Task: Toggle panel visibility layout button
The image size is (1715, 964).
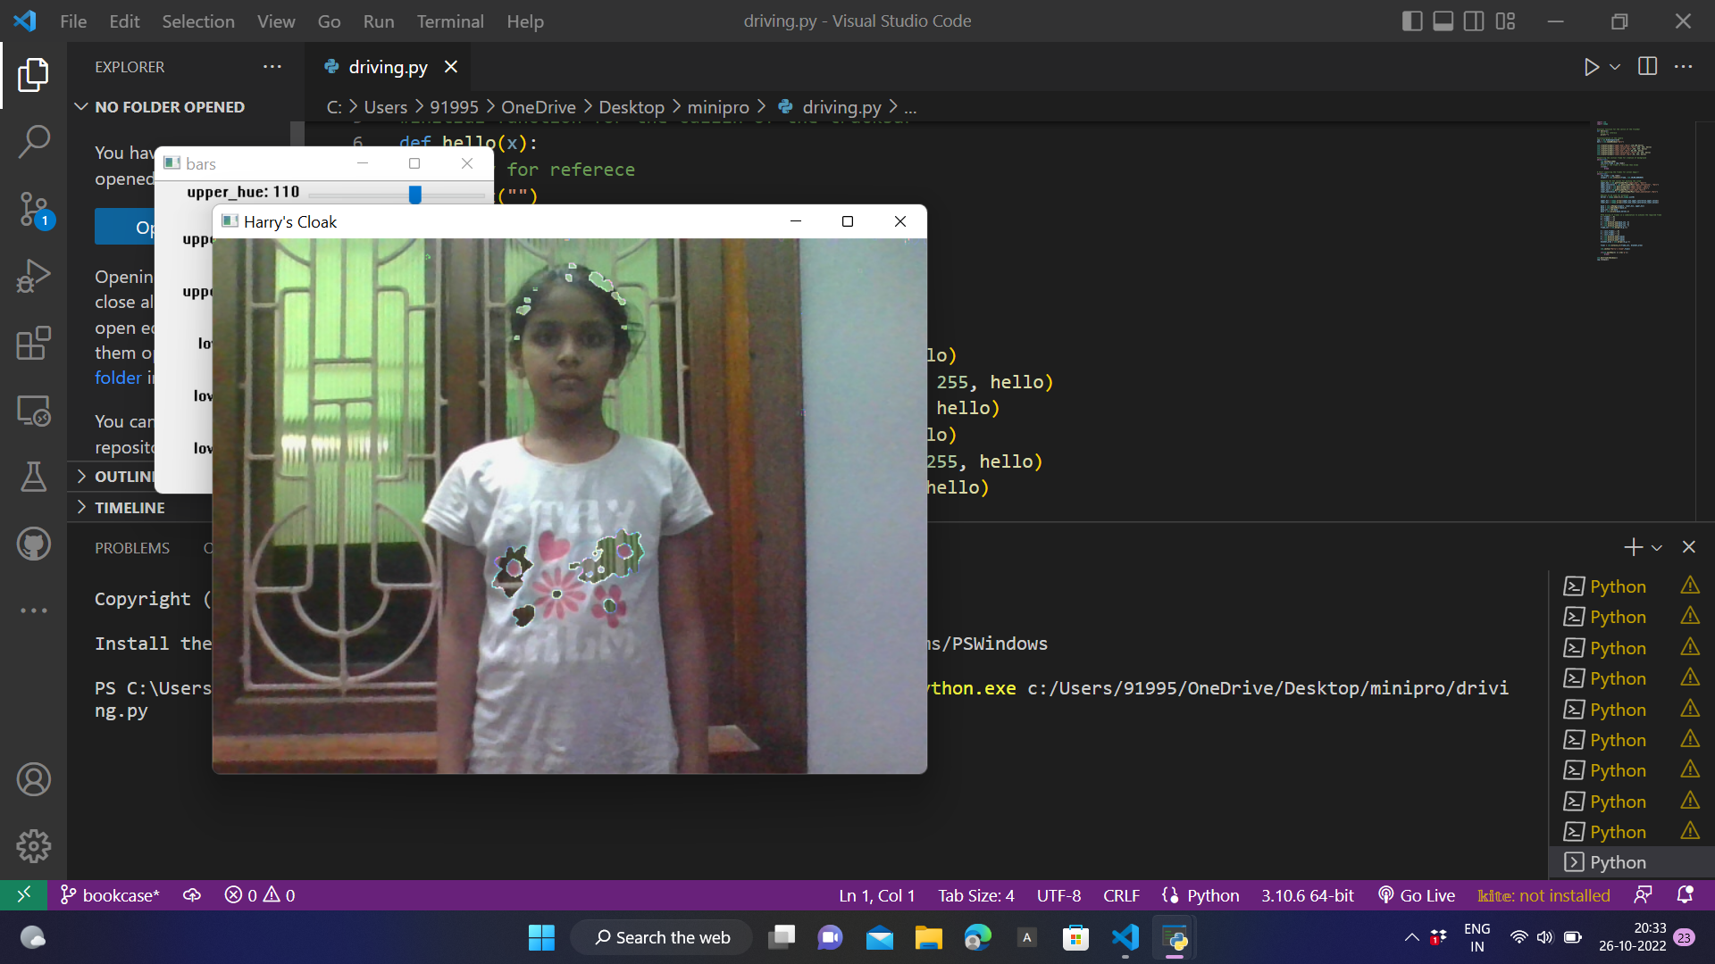Action: tap(1443, 21)
